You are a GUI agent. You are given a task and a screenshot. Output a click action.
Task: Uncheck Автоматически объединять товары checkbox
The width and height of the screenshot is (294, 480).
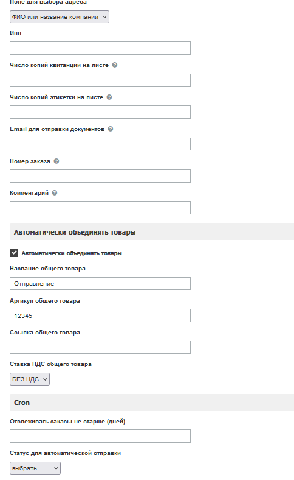coord(14,253)
